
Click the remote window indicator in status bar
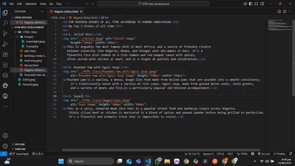[3, 154]
